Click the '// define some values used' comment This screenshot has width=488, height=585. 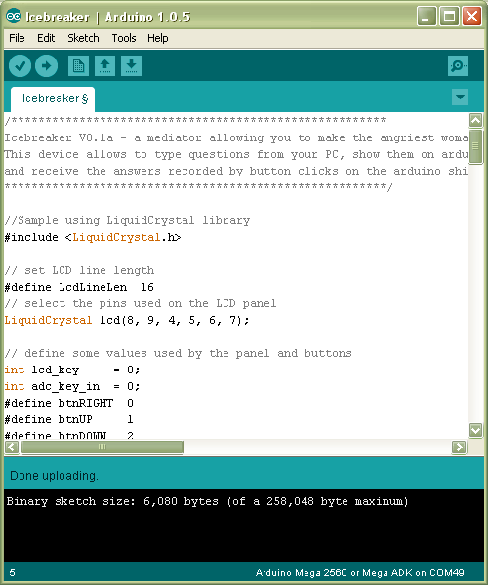pyautogui.click(x=178, y=353)
